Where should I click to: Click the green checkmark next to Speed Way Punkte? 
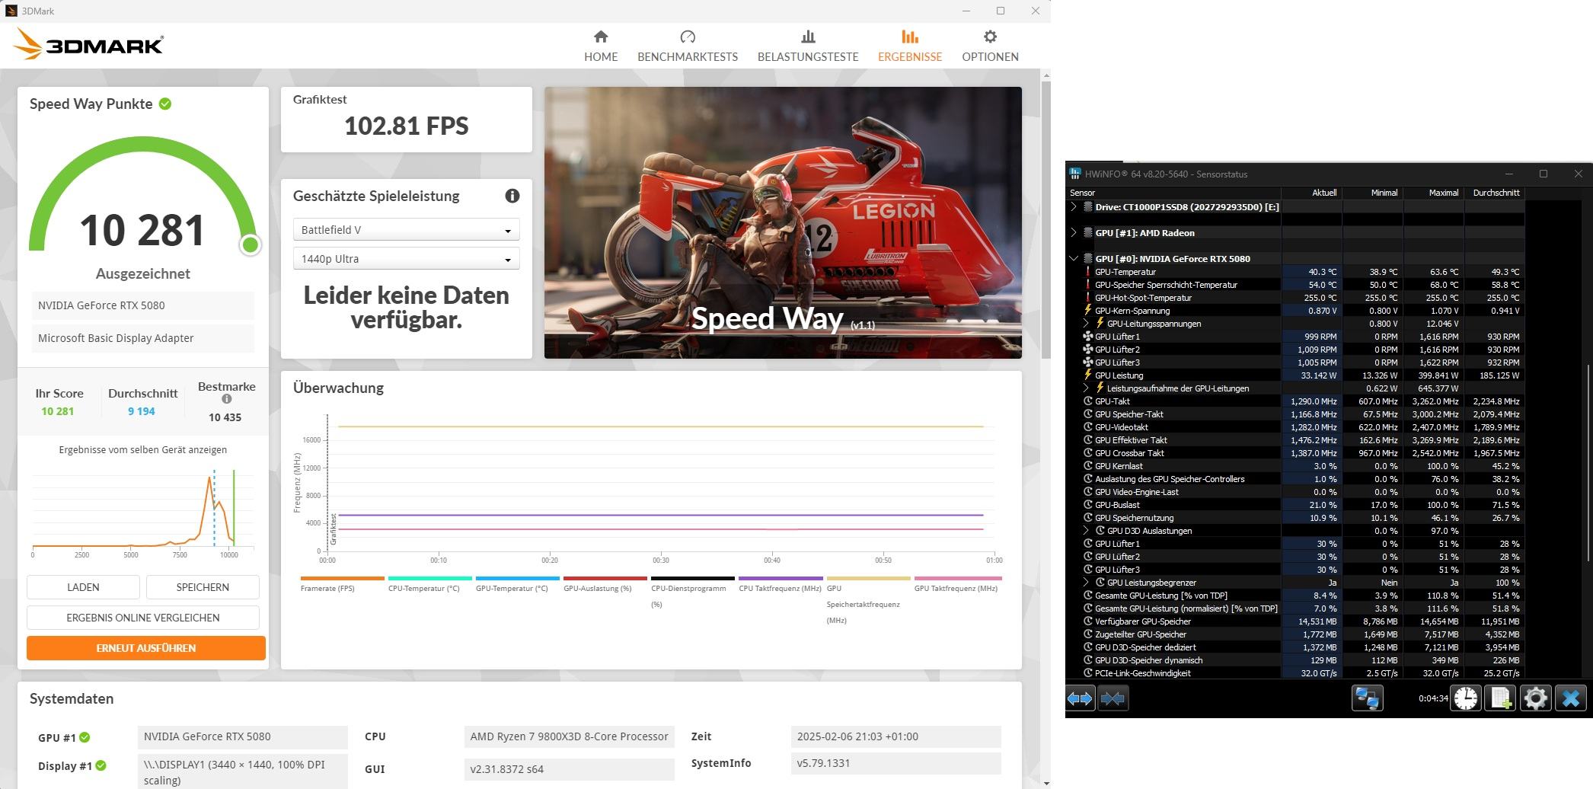(165, 104)
